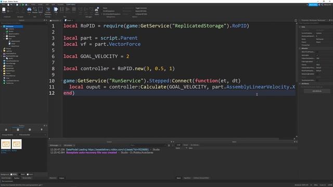333x187 pixels.
Task: Open Toolbox Recent clock tab icon
Action: [x=30, y=129]
